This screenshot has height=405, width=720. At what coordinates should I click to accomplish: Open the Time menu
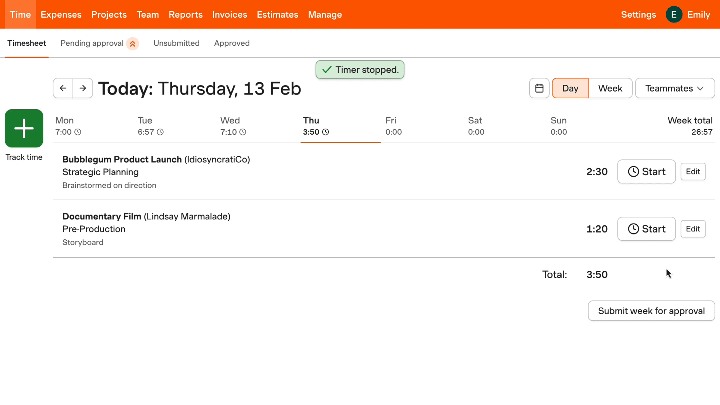coord(20,15)
